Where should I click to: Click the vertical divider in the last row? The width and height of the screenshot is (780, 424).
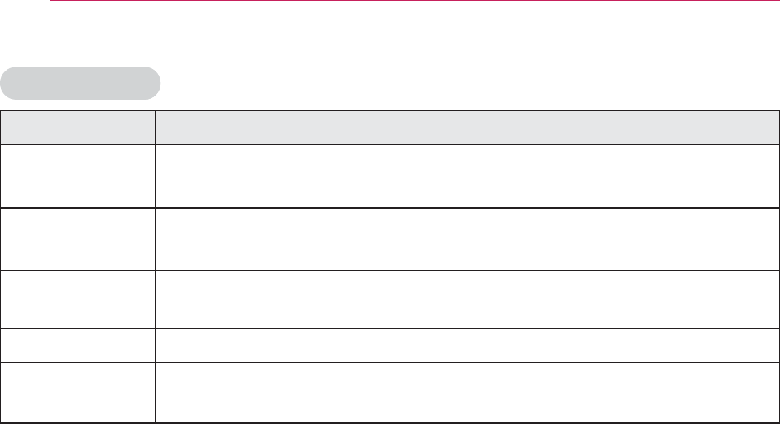coord(156,392)
